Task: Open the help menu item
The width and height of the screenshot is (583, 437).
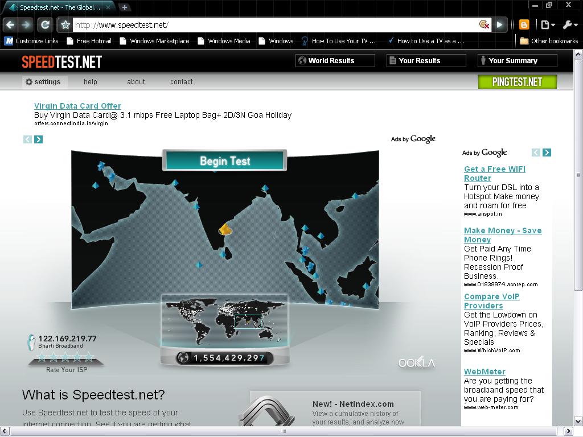Action: [90, 81]
